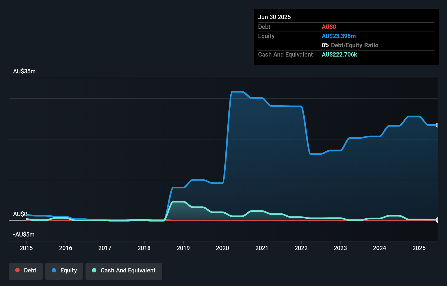This screenshot has height=286, width=447.
Task: Select the Cash endpoint marker on the chart's right edge
Action: (x=438, y=219)
